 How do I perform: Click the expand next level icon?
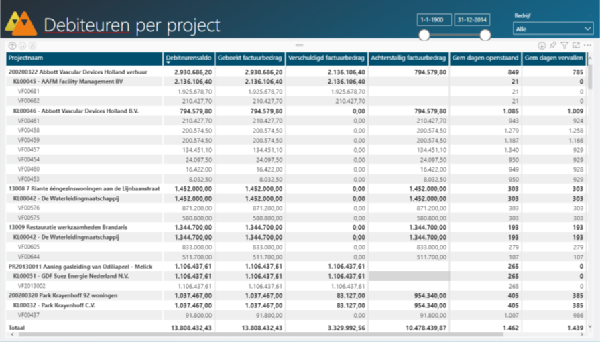pos(33,46)
